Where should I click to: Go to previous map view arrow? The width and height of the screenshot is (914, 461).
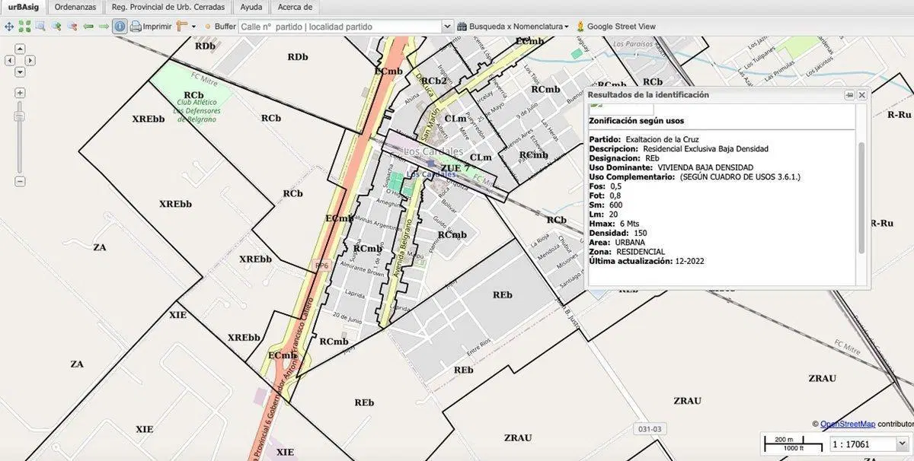pyautogui.click(x=88, y=26)
